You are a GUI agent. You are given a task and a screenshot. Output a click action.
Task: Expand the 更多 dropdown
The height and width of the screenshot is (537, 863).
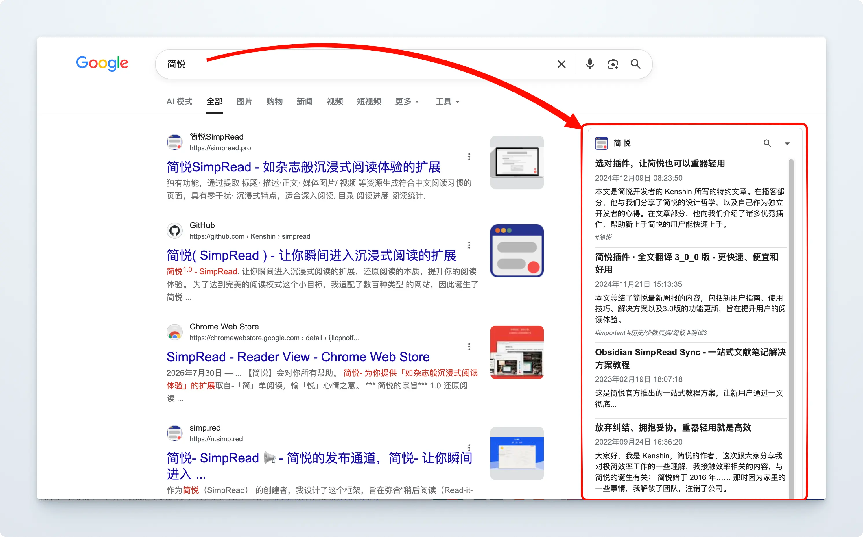point(407,101)
